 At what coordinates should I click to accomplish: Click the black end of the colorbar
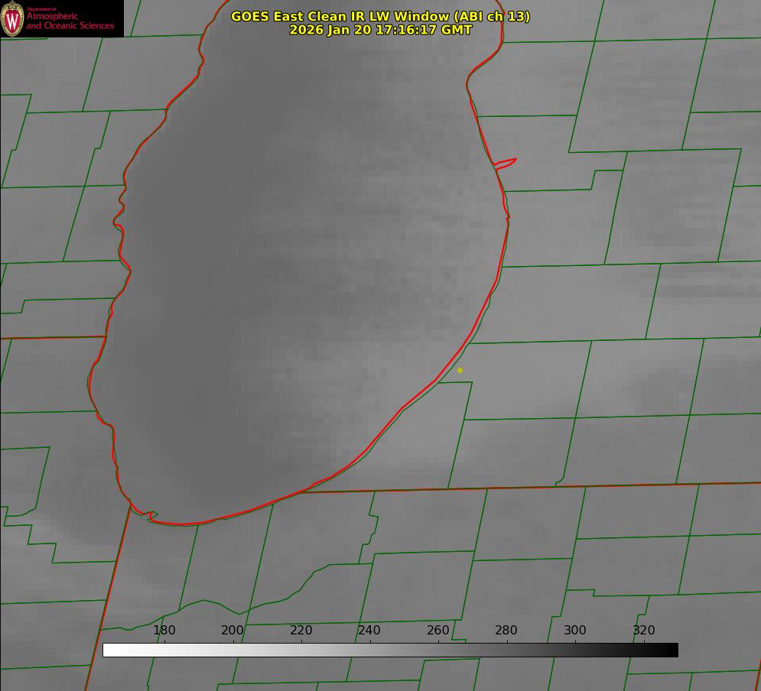pyautogui.click(x=672, y=650)
